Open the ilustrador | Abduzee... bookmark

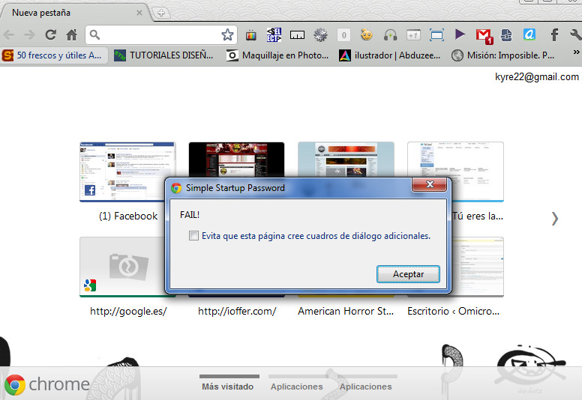389,55
